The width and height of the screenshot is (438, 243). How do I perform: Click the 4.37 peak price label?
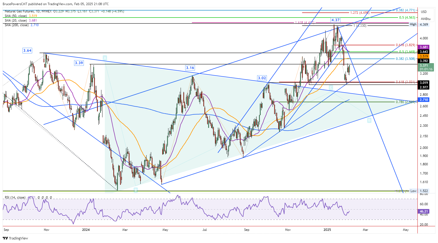[336, 20]
